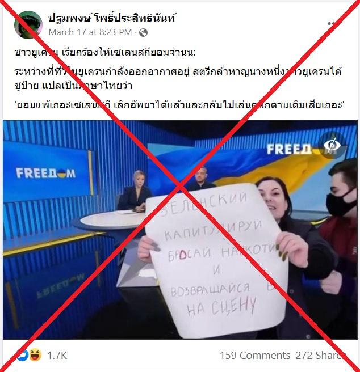Open the 1.7K reactions list
Image resolution: width=360 pixels, height=372 pixels.
point(57,356)
